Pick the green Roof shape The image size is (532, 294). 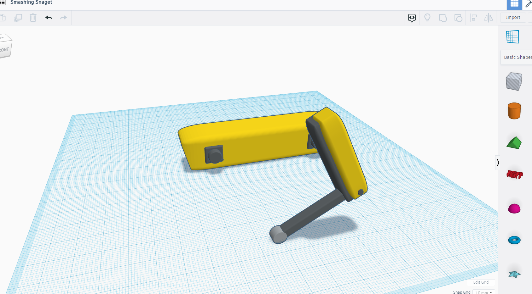(514, 143)
